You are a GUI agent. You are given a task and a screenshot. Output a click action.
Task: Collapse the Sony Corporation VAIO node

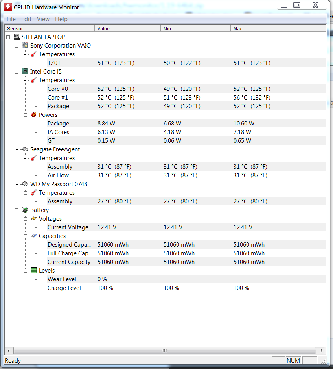[x=17, y=46]
